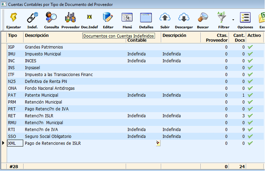Toggle Activo checkmark for PAT row

(250, 95)
